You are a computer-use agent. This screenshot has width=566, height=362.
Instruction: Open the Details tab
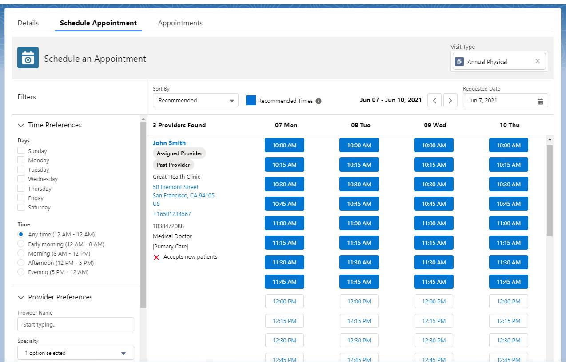click(x=28, y=23)
